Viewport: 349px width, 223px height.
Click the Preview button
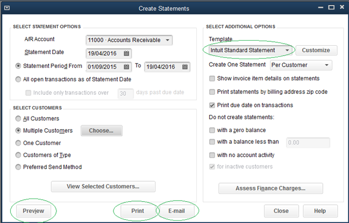pyautogui.click(x=34, y=211)
